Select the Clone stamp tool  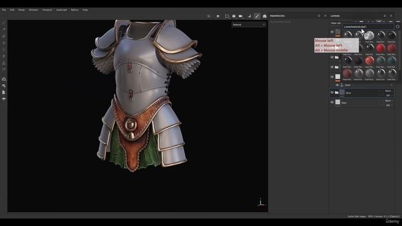click(4, 63)
